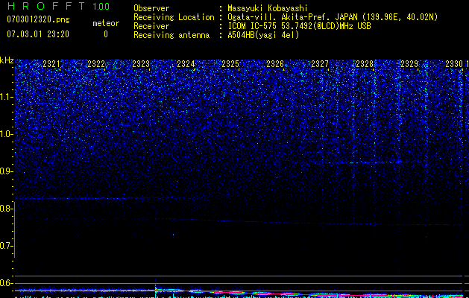Click time marker 2327
Screen dimensions: 469x298
[320, 64]
